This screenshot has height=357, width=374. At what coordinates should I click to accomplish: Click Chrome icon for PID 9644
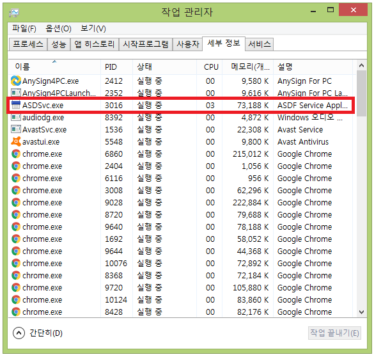[16, 251]
